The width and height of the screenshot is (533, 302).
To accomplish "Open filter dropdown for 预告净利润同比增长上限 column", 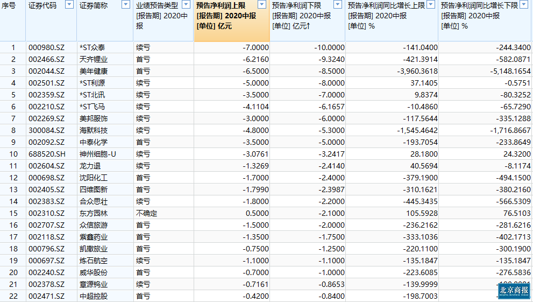I will (x=431, y=4).
